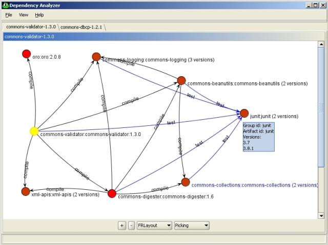Click the vertical scrollbar up arrow

321,44
